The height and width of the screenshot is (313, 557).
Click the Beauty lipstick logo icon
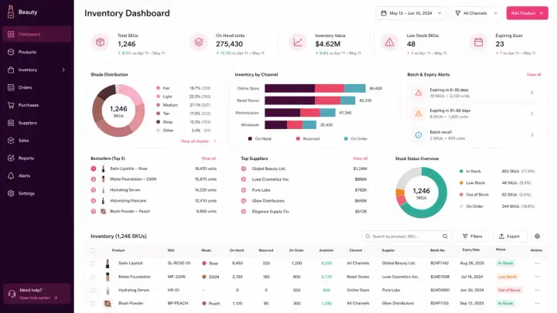pyautogui.click(x=11, y=12)
